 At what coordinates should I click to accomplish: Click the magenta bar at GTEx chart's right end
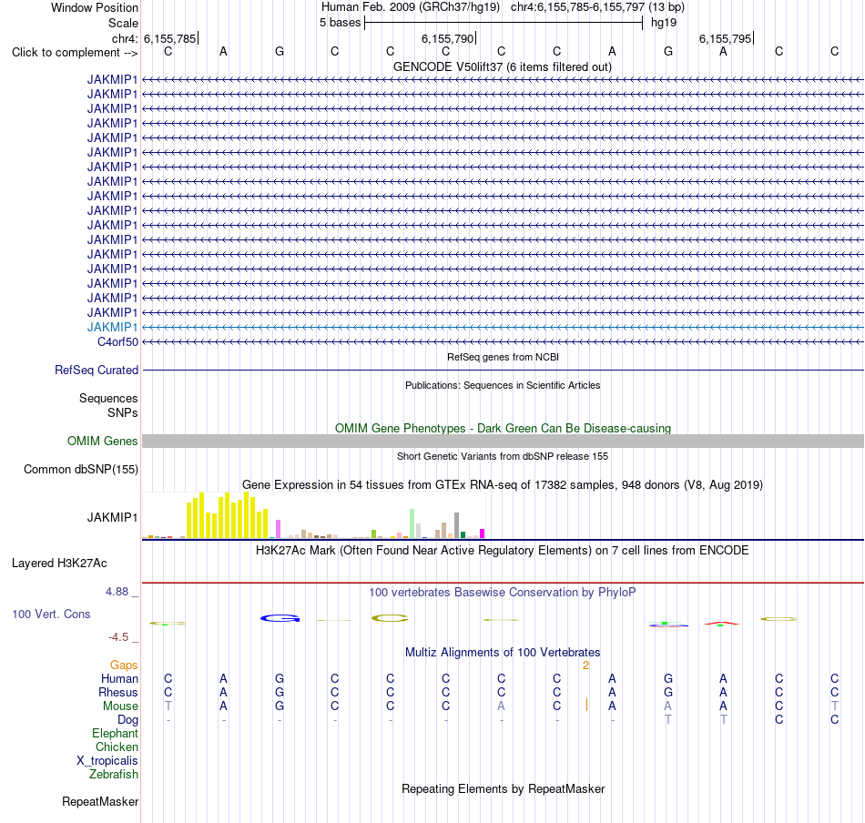[x=483, y=533]
